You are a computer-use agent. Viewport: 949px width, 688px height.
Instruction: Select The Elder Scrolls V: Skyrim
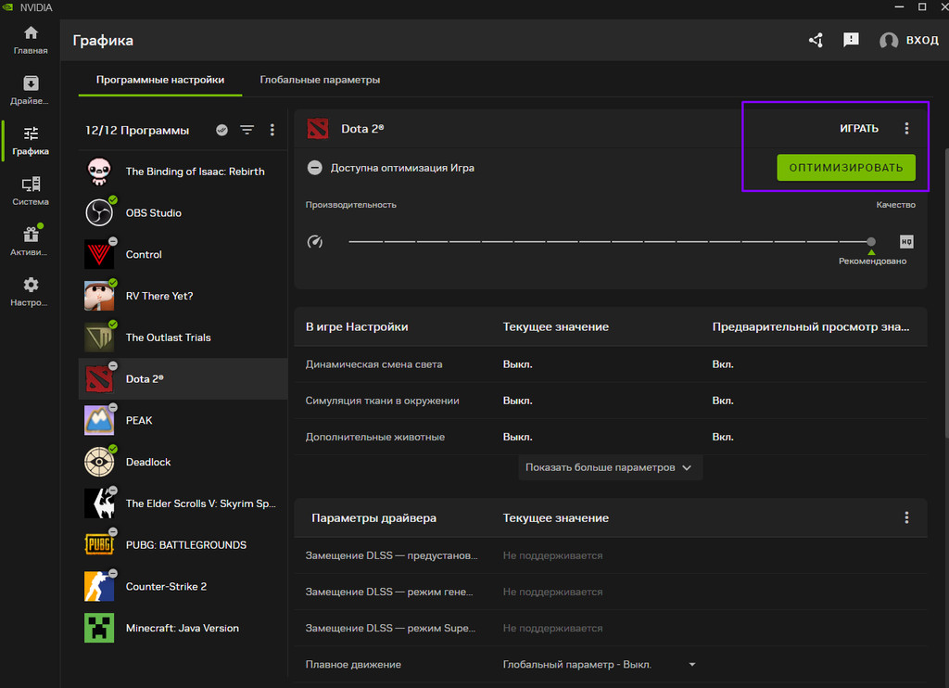click(183, 503)
